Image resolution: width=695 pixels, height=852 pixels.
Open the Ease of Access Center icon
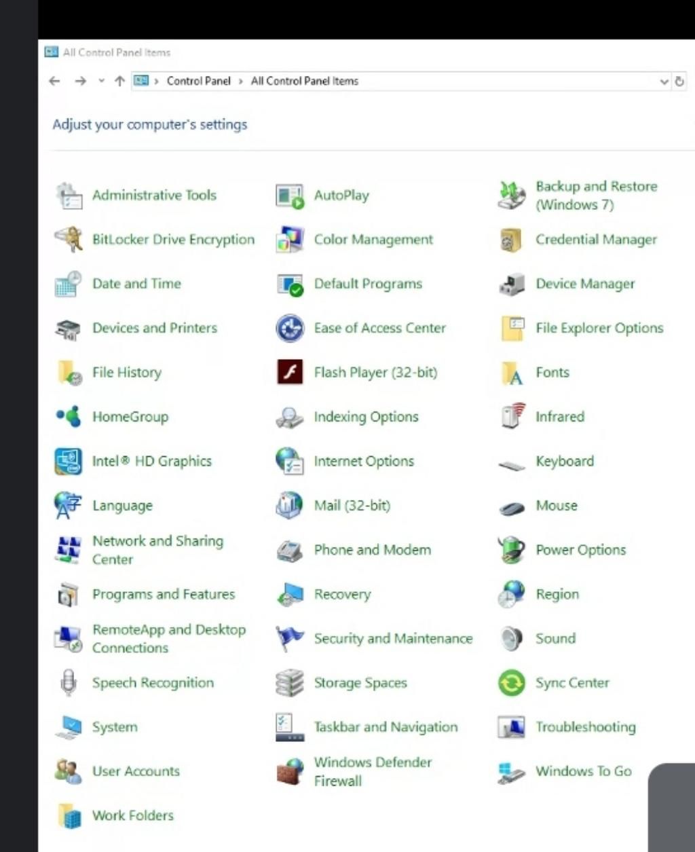pyautogui.click(x=290, y=329)
